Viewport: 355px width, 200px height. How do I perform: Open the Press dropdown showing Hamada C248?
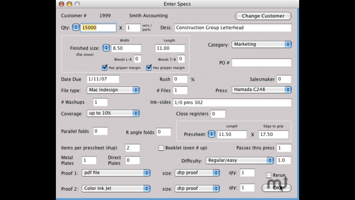coord(262,90)
